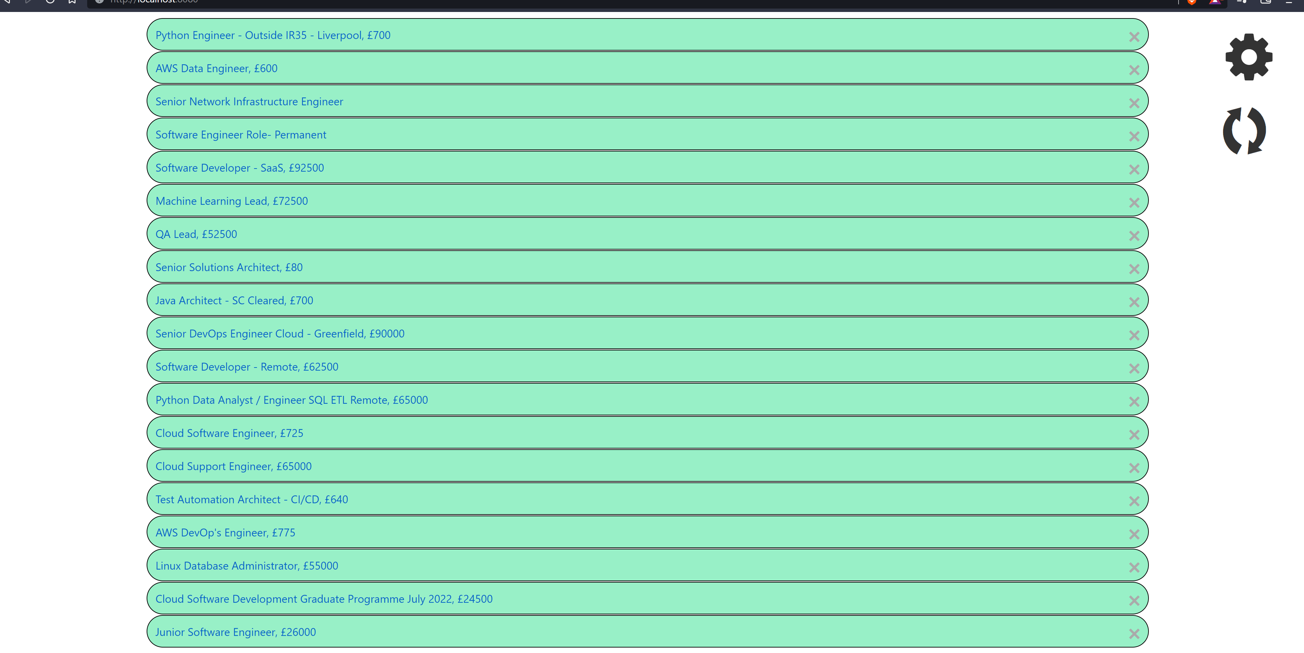Viewport: 1304px width, 653px height.
Task: Open Cloud Software Development Graduate Programme link
Action: pyautogui.click(x=324, y=599)
